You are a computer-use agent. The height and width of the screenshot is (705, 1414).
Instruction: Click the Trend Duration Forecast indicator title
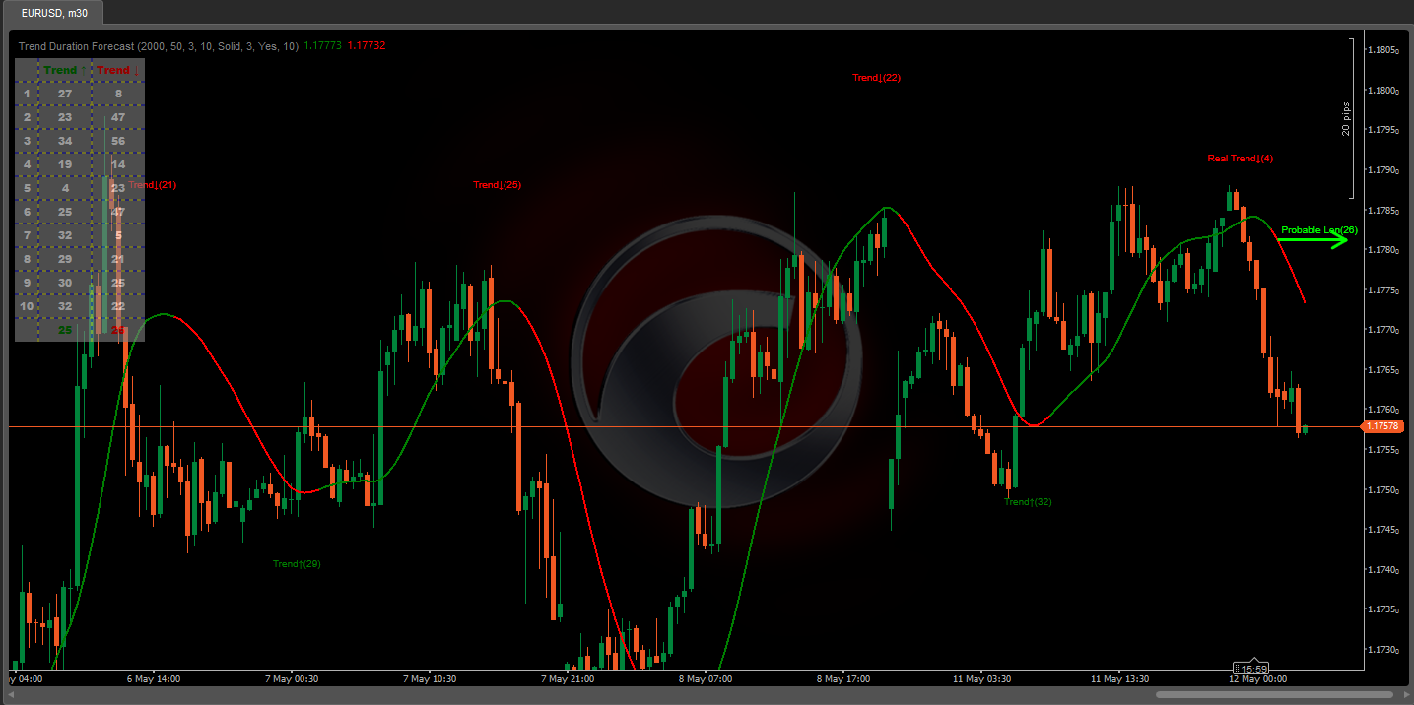[159, 46]
